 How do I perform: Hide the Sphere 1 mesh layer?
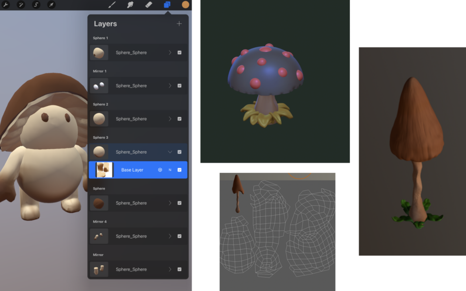pos(179,53)
